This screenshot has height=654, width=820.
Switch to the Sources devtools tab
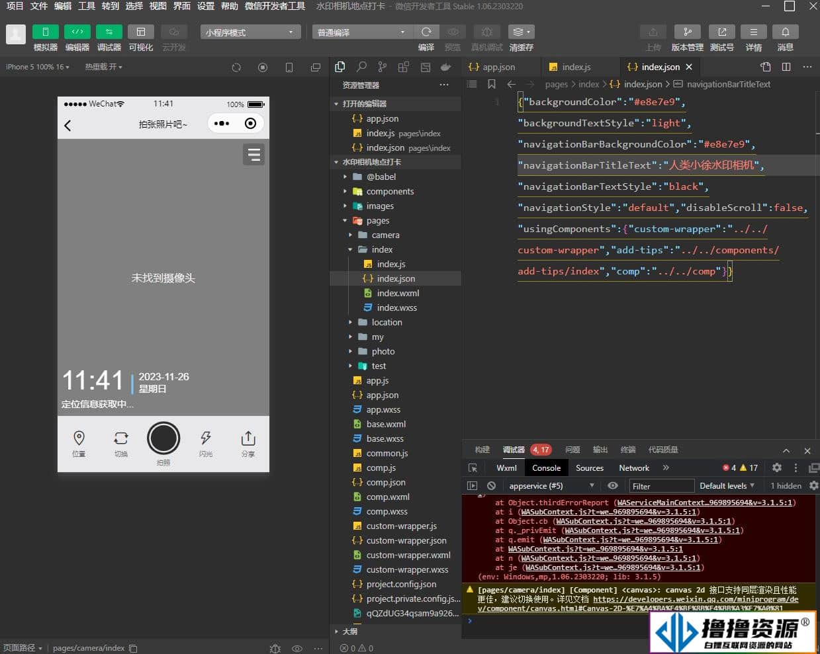coord(590,468)
